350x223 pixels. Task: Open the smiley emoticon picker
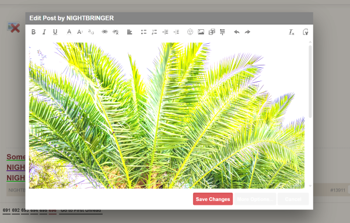[190, 32]
